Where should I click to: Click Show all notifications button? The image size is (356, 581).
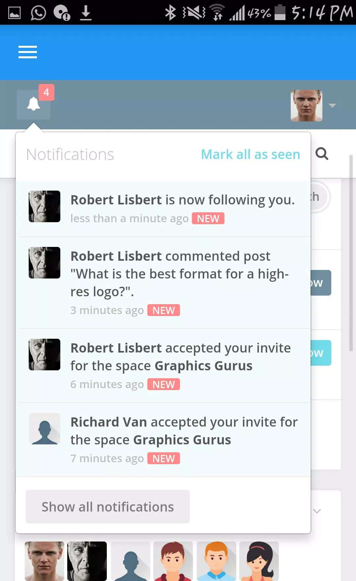(x=108, y=507)
